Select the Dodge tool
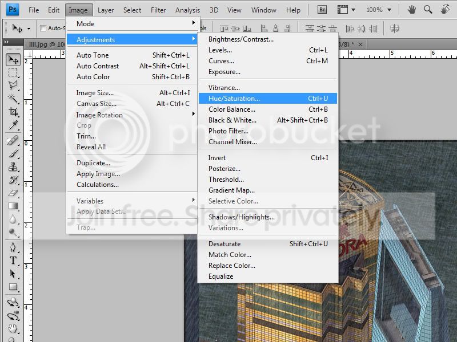 [13, 233]
